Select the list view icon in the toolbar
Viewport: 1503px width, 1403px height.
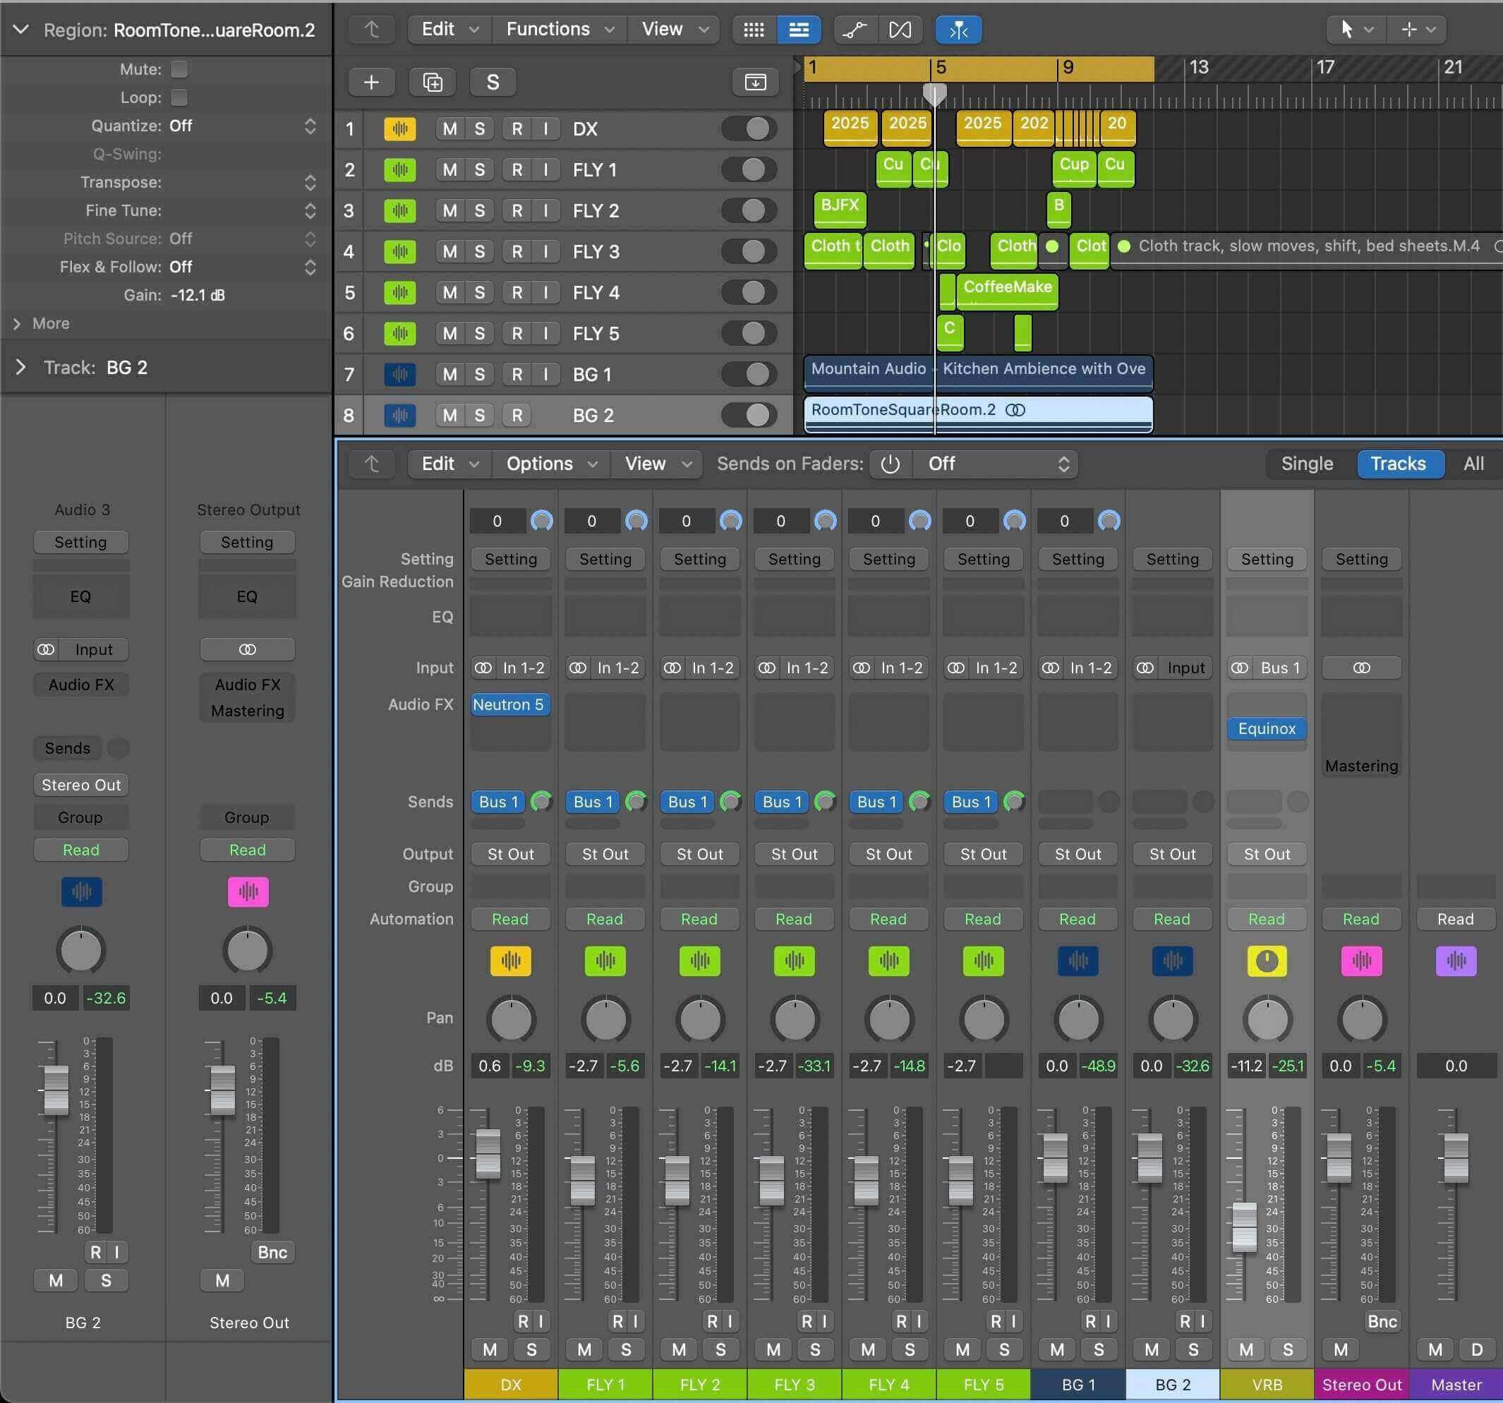pyautogui.click(x=798, y=30)
